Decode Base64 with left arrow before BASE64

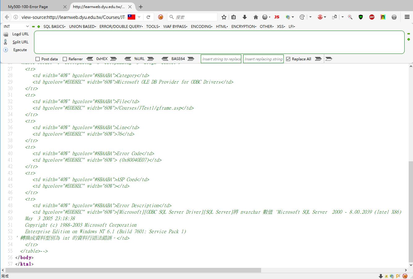click(x=165, y=59)
